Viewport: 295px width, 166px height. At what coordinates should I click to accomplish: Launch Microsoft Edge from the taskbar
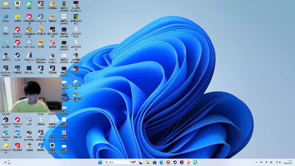click(162, 162)
